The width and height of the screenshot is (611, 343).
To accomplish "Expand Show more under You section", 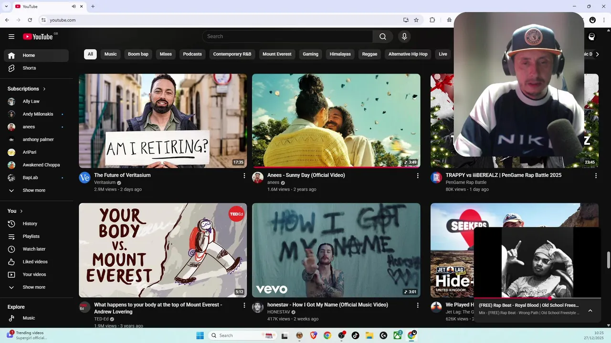I will click(x=36, y=287).
